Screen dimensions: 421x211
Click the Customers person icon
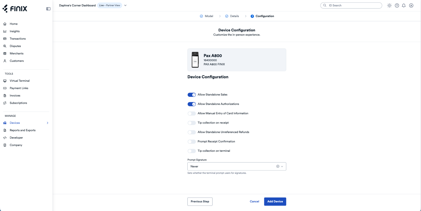[x=5, y=61]
